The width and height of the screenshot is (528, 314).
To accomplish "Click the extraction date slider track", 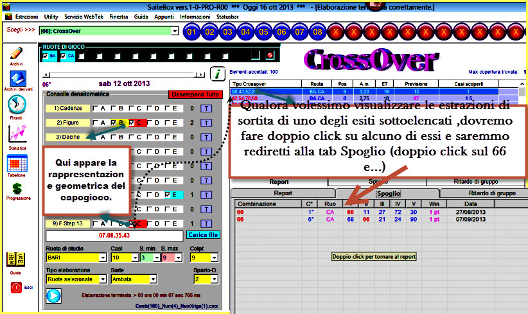I will 123,74.
